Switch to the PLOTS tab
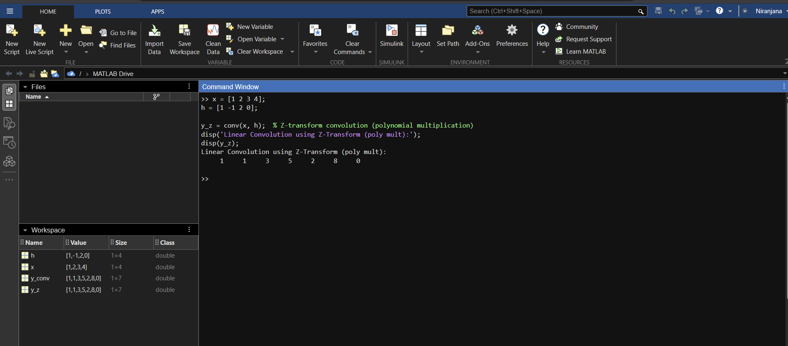788x346 pixels. pyautogui.click(x=103, y=12)
